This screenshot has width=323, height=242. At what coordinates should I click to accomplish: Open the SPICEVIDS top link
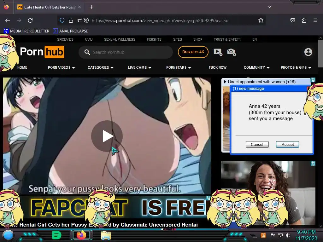pyautogui.click(x=65, y=39)
